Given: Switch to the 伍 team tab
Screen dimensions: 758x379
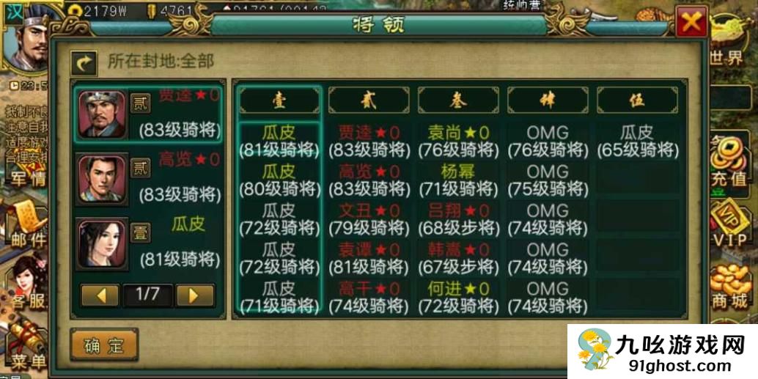Looking at the screenshot, I should tap(637, 100).
